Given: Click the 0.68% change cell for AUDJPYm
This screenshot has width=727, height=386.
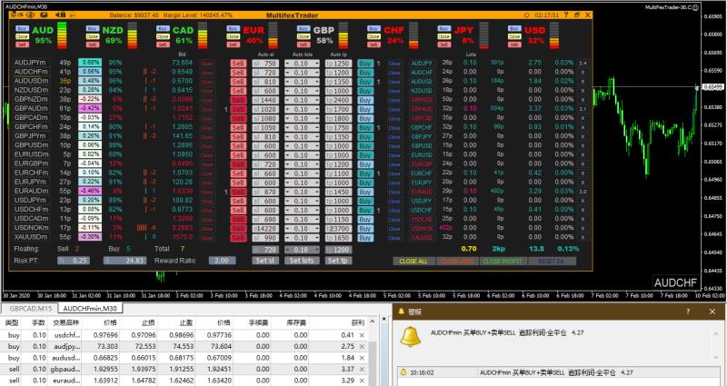Looking at the screenshot, I should pyautogui.click(x=90, y=63).
